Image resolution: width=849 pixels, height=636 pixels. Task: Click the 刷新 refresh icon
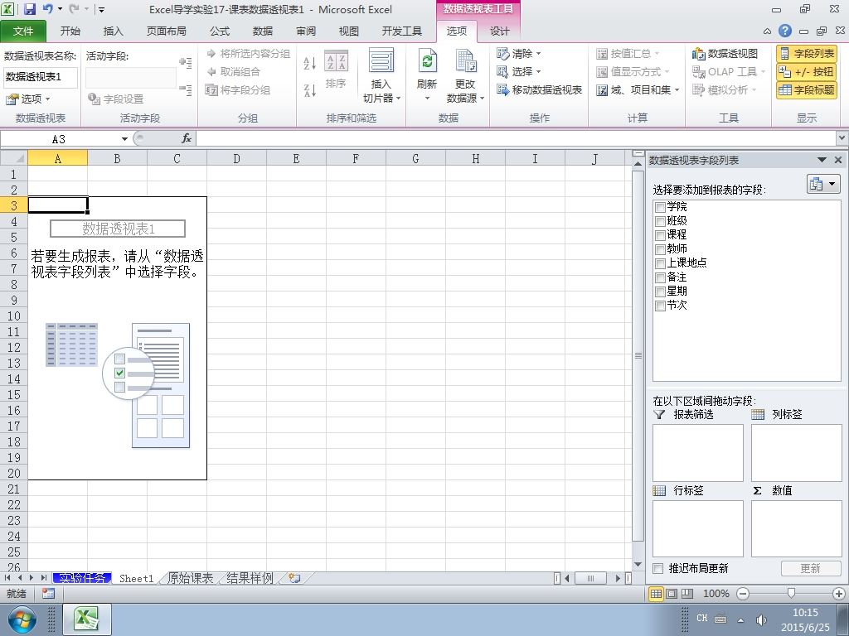pyautogui.click(x=427, y=75)
